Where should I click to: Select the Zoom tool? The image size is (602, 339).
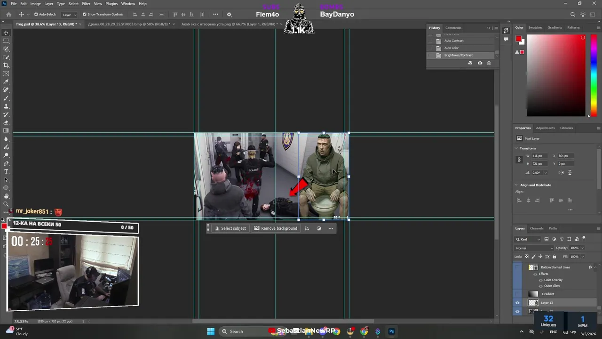pos(6,204)
